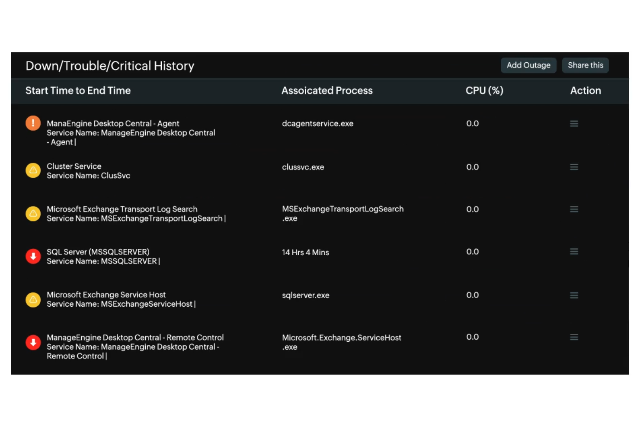Image resolution: width=640 pixels, height=427 pixels.
Task: Select the Cluster Service entry
Action: point(88,171)
